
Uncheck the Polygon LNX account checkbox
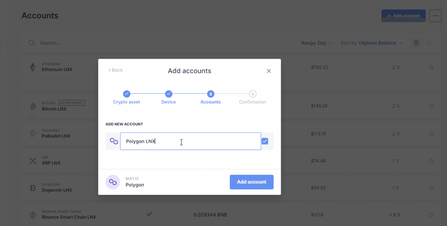[265, 141]
